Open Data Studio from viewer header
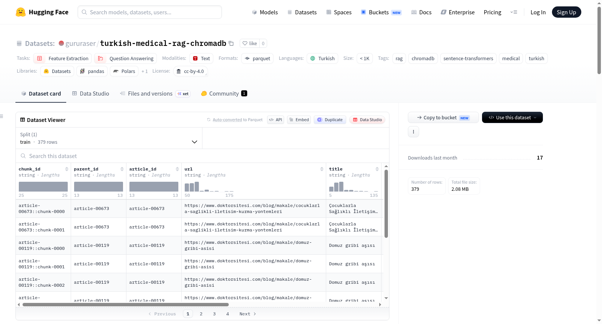 coord(367,120)
